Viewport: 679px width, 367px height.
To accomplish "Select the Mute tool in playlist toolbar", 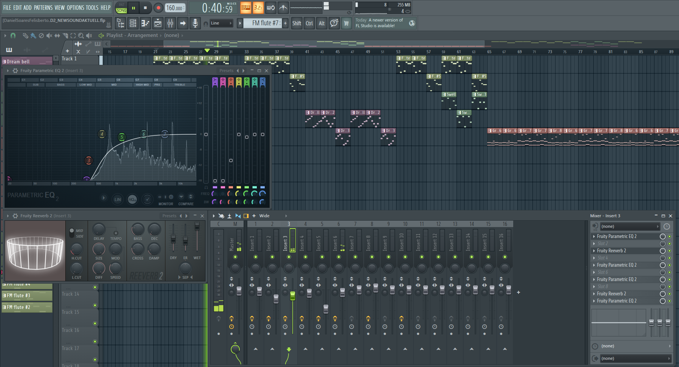I will click(x=49, y=35).
